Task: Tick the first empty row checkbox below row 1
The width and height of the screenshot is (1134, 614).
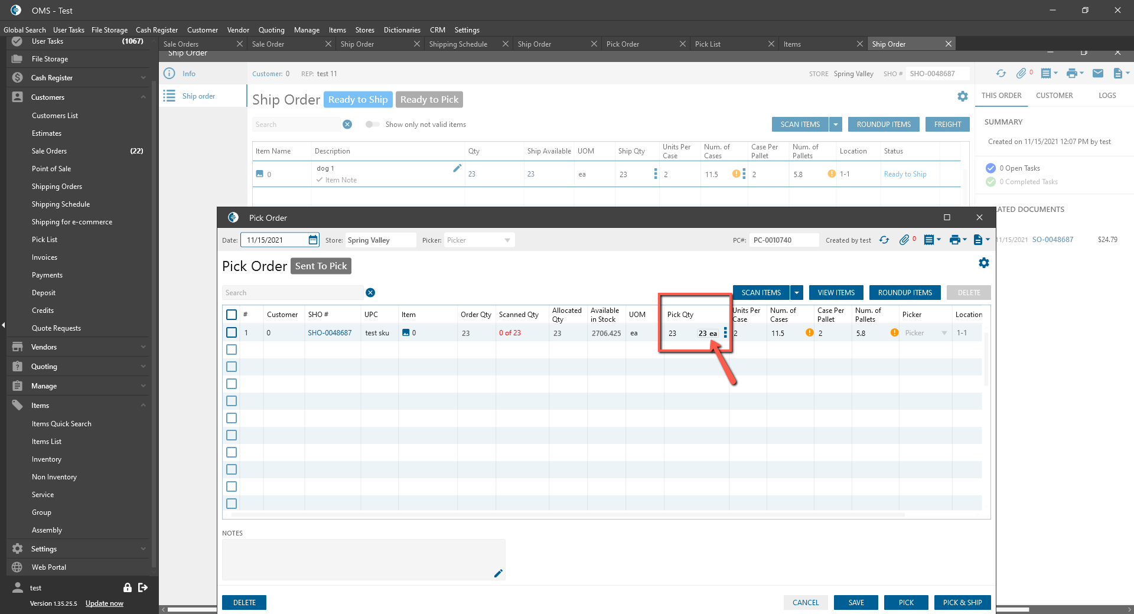Action: tap(232, 350)
